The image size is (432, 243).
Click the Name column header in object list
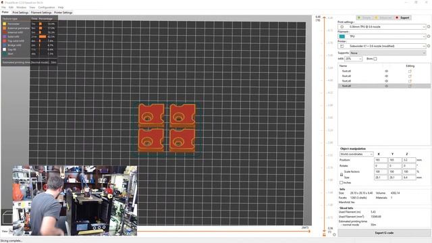[343, 66]
